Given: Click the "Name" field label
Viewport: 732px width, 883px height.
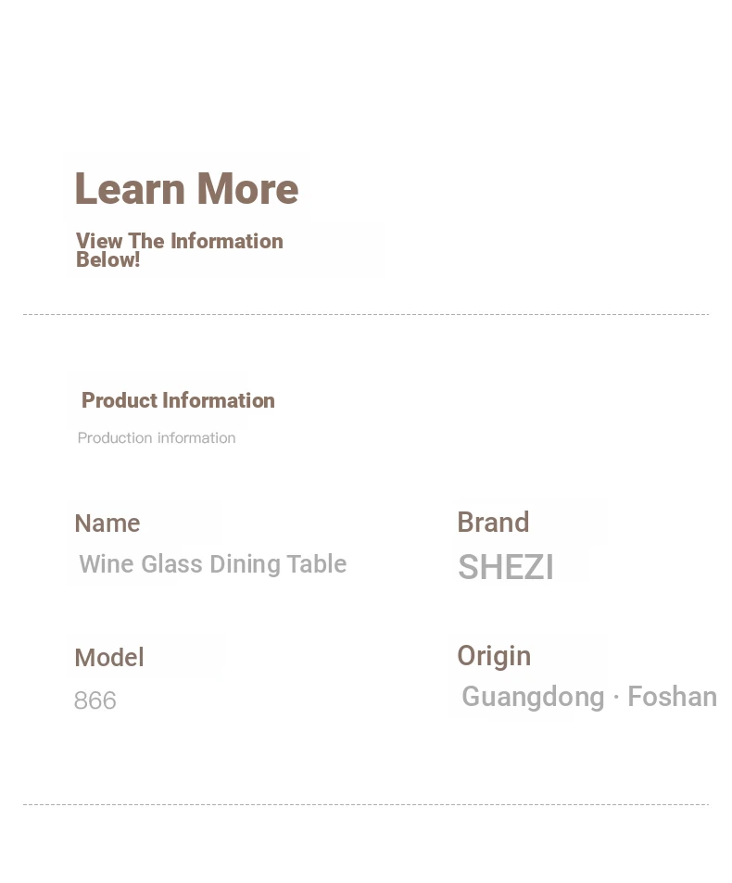Looking at the screenshot, I should click(107, 523).
